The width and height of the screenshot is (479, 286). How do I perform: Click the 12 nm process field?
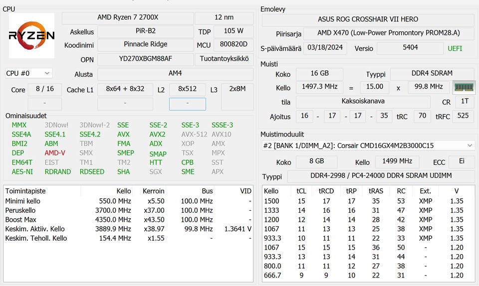click(224, 17)
